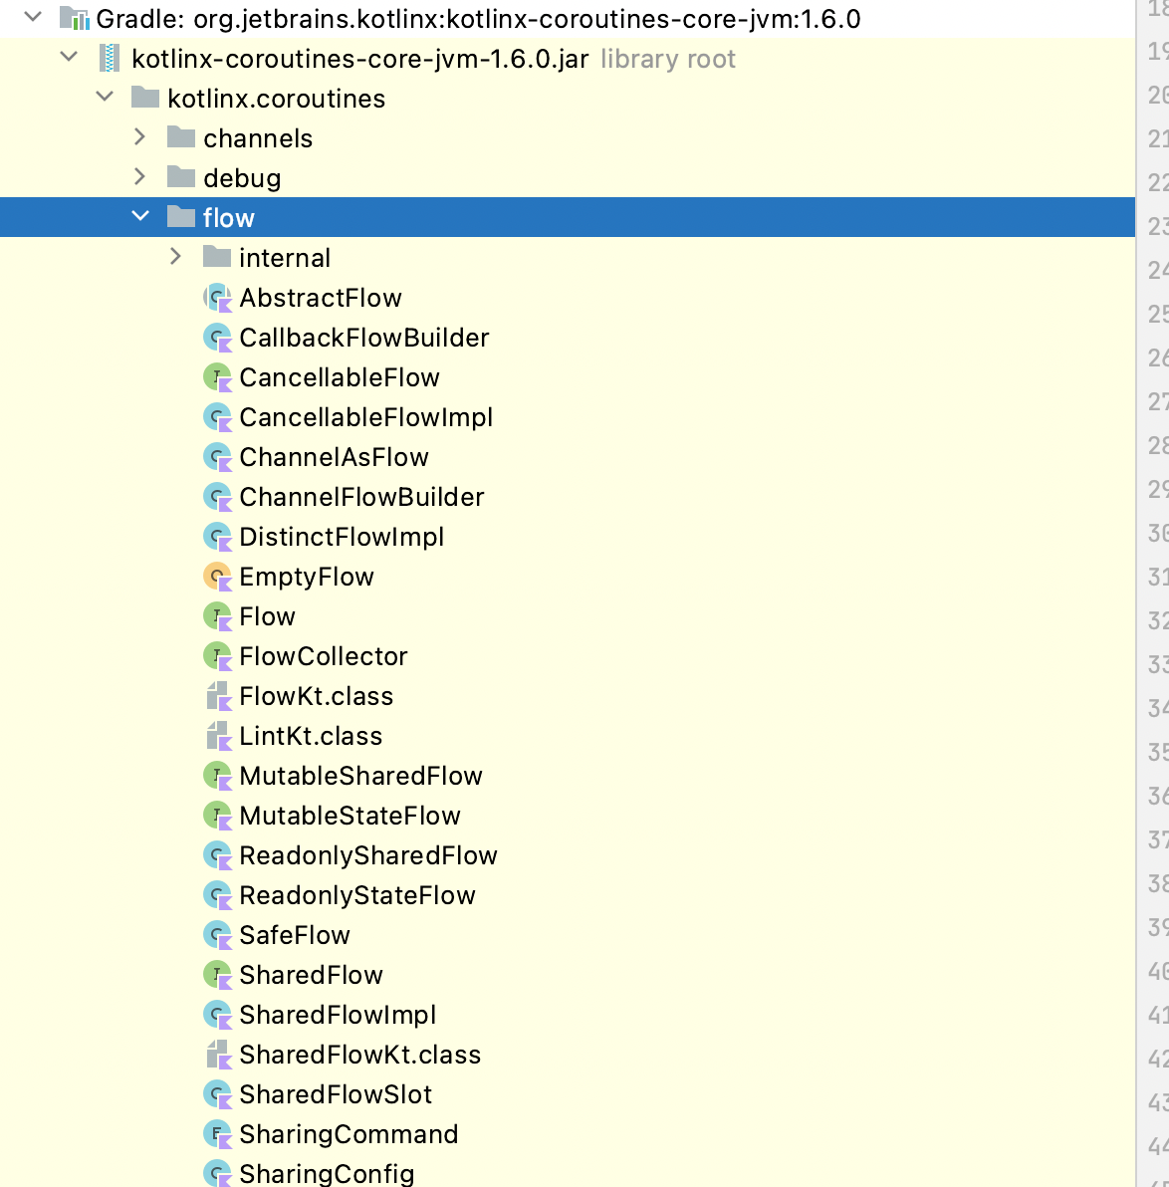Open the ChannelAsFlow class
1169x1187 pixels.
pyautogui.click(x=334, y=457)
